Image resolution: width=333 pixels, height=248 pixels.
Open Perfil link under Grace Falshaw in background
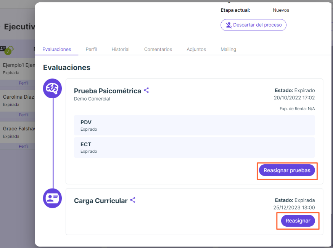[24, 146]
